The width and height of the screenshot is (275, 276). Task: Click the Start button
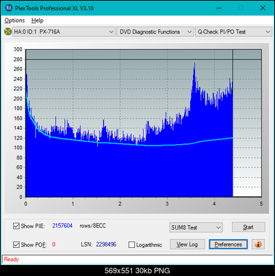coord(248,227)
